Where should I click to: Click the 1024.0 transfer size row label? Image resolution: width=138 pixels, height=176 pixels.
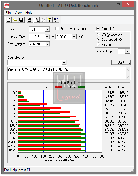13,138
